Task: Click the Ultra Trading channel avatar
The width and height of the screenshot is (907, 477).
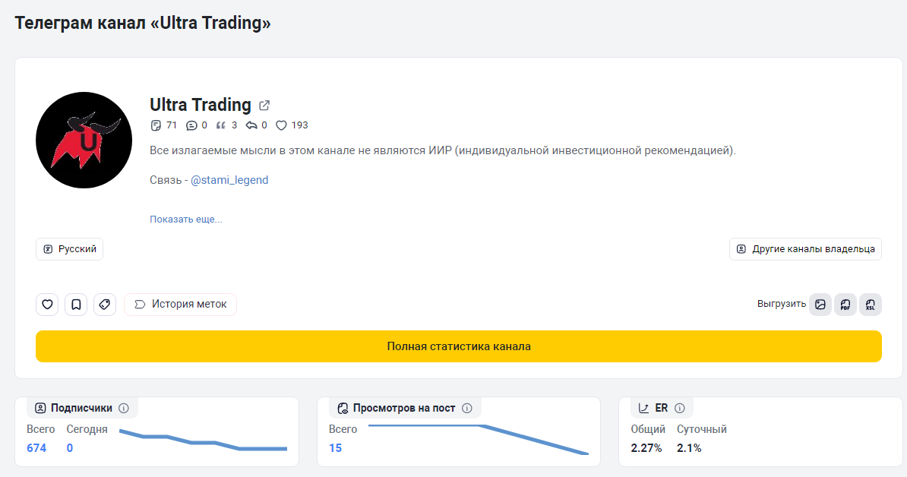Action: tap(84, 140)
